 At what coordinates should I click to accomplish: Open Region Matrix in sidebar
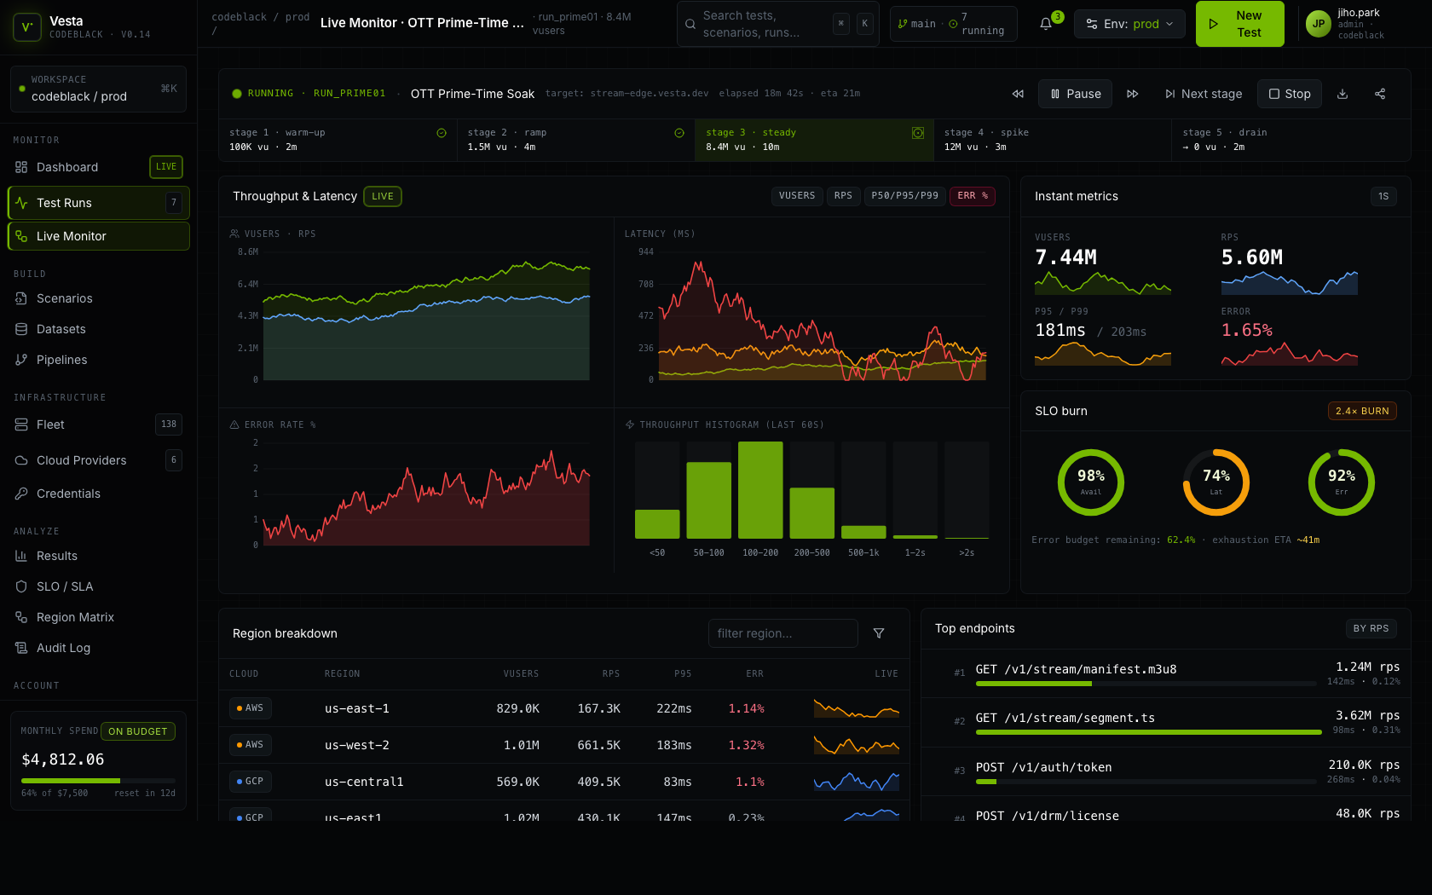[x=75, y=617]
